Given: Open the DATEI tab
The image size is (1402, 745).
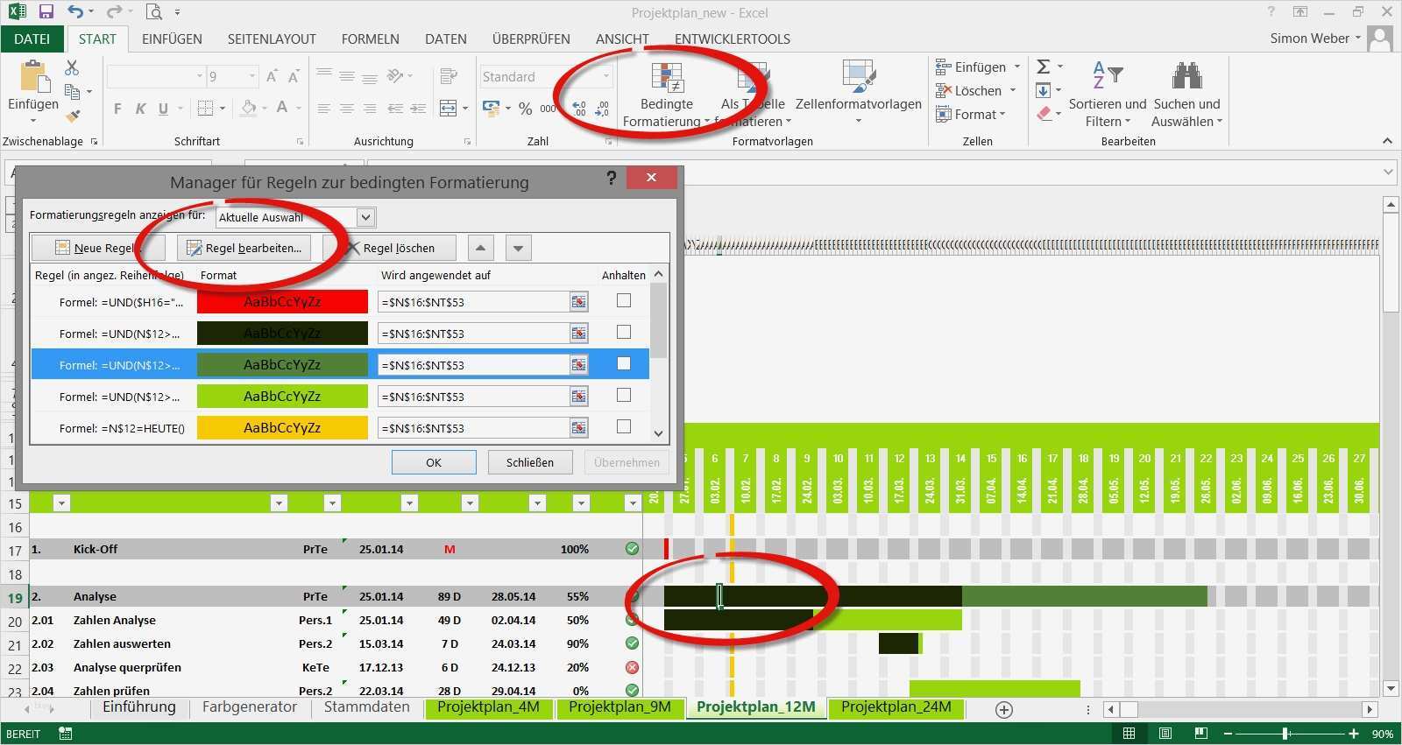Looking at the screenshot, I should [x=32, y=39].
